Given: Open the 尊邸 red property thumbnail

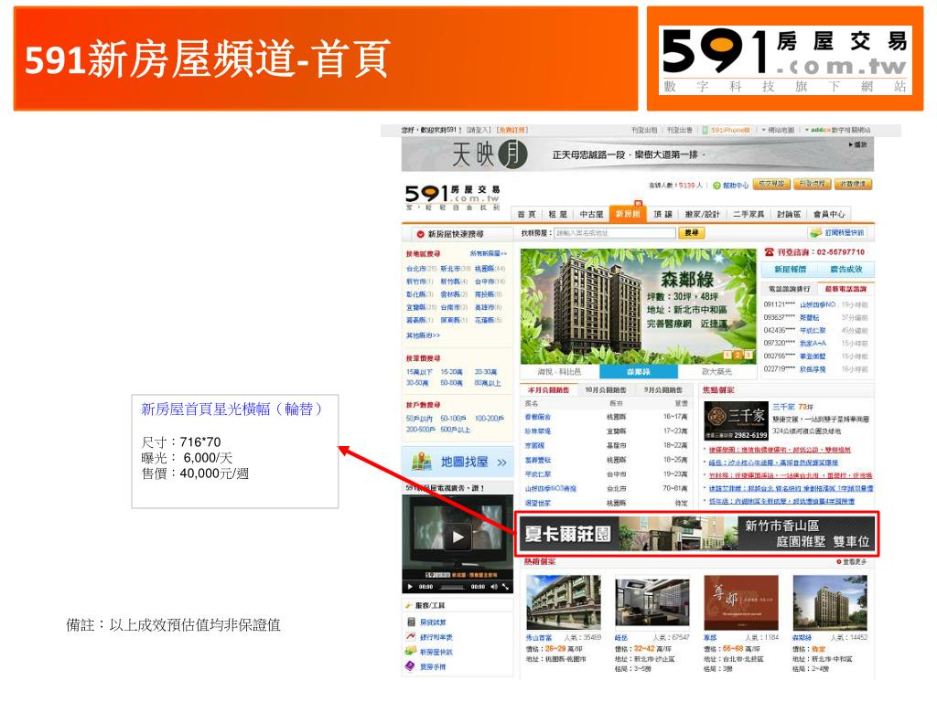Looking at the screenshot, I should point(741,603).
